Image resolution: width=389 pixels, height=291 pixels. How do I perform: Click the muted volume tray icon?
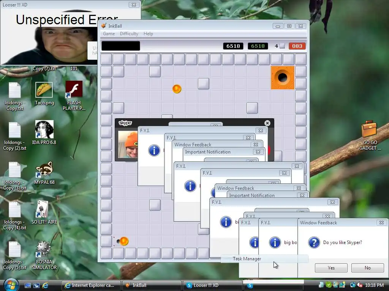click(x=359, y=285)
